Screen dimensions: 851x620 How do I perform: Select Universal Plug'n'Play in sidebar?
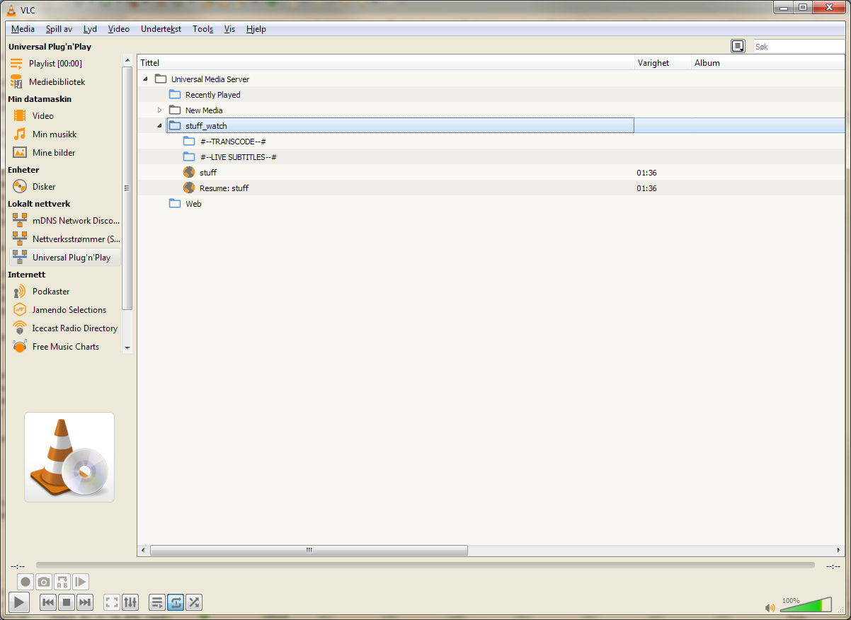point(64,258)
